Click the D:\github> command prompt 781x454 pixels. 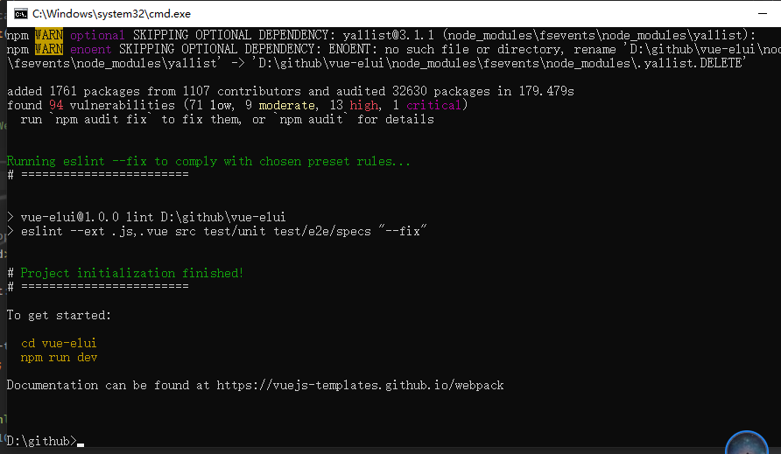pyautogui.click(x=42, y=441)
